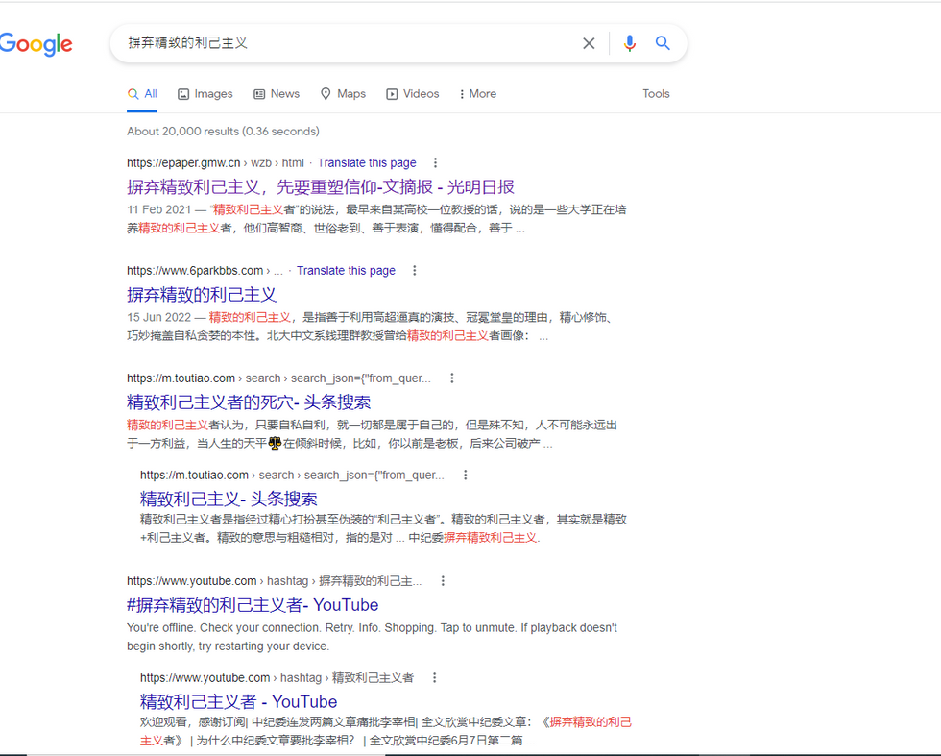941x756 pixels.
Task: Open 精致利己主义- 头条搜索 result
Action: coord(229,499)
